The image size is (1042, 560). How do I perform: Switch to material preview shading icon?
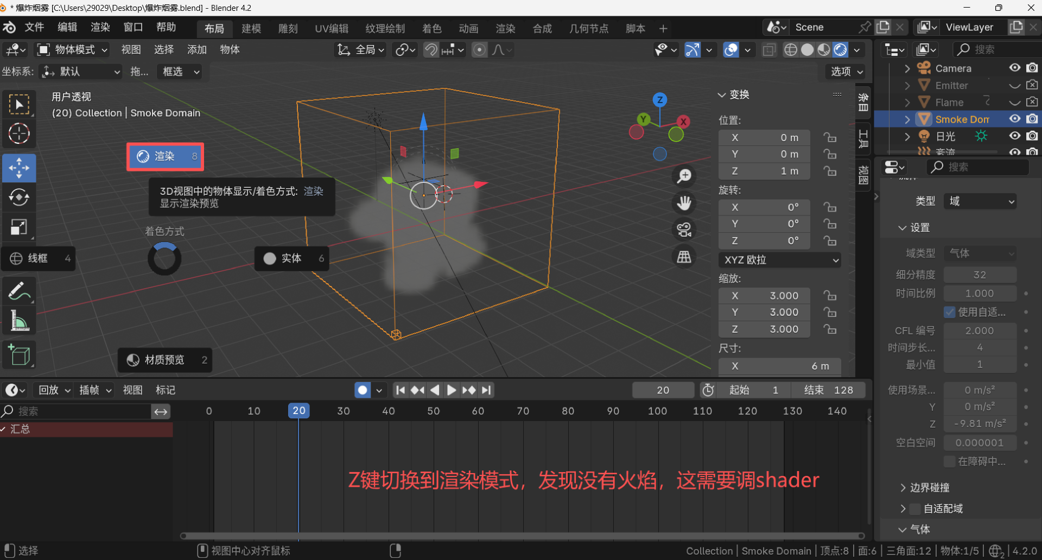[824, 50]
